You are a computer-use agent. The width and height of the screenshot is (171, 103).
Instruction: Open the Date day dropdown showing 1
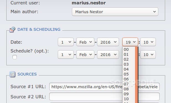(x=66, y=42)
